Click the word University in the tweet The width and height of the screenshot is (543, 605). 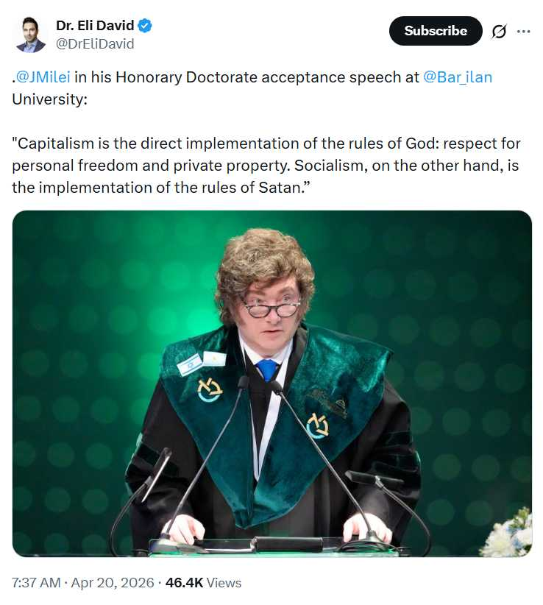click(x=49, y=97)
